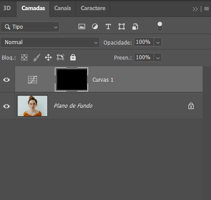The width and height of the screenshot is (211, 200).
Task: Hide the Curvas 1 layer
Action: coord(7,80)
